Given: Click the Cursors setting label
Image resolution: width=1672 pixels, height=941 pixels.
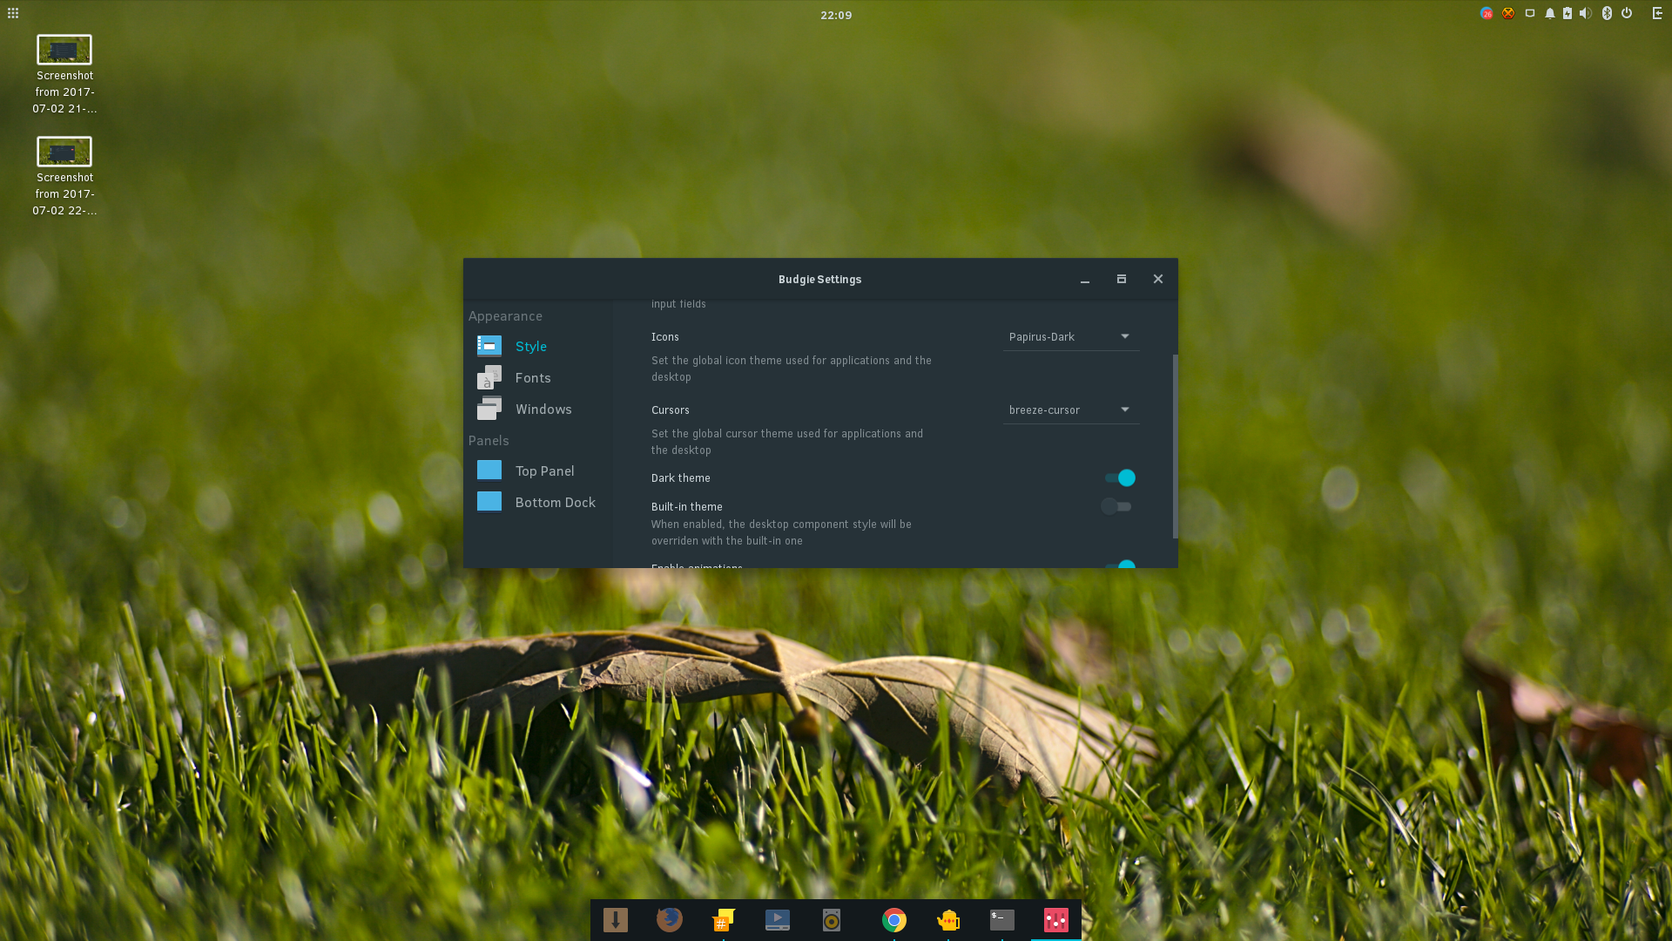Looking at the screenshot, I should (670, 410).
